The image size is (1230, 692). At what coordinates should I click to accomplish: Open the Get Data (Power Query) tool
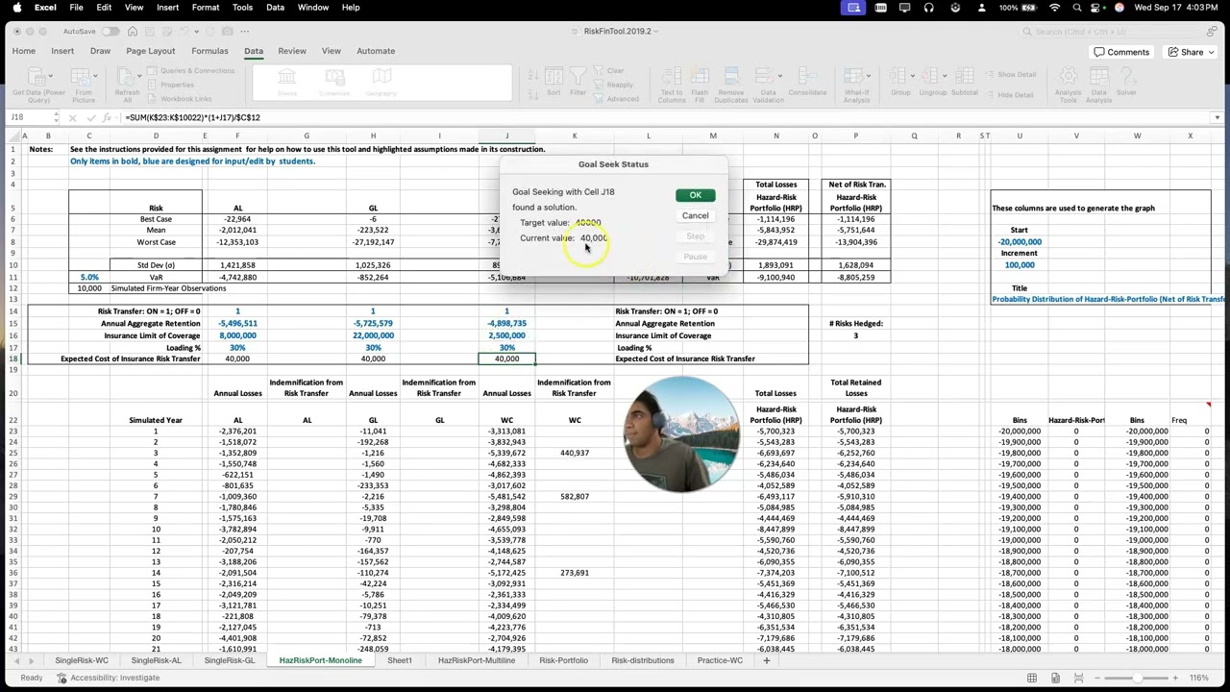(39, 85)
